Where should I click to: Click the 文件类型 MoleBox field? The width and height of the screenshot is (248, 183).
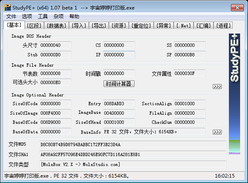tap(133, 164)
